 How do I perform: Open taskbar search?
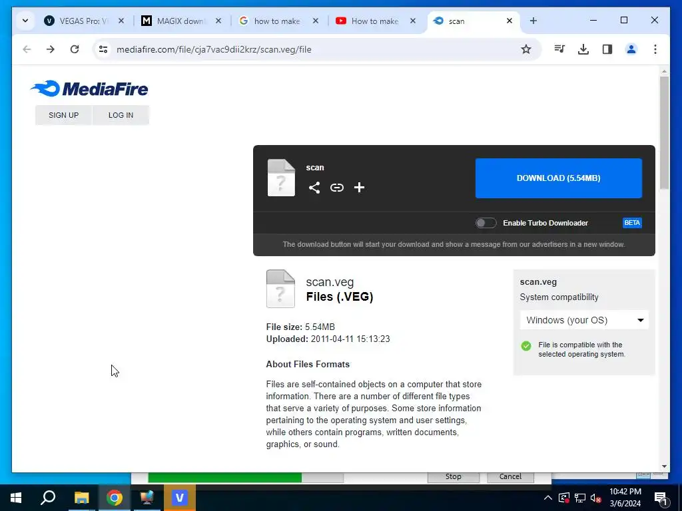tap(48, 498)
